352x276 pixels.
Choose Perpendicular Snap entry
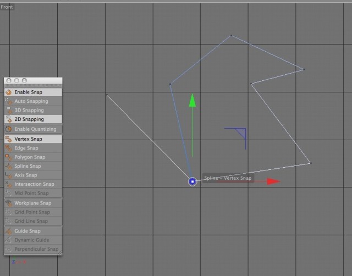33,249
